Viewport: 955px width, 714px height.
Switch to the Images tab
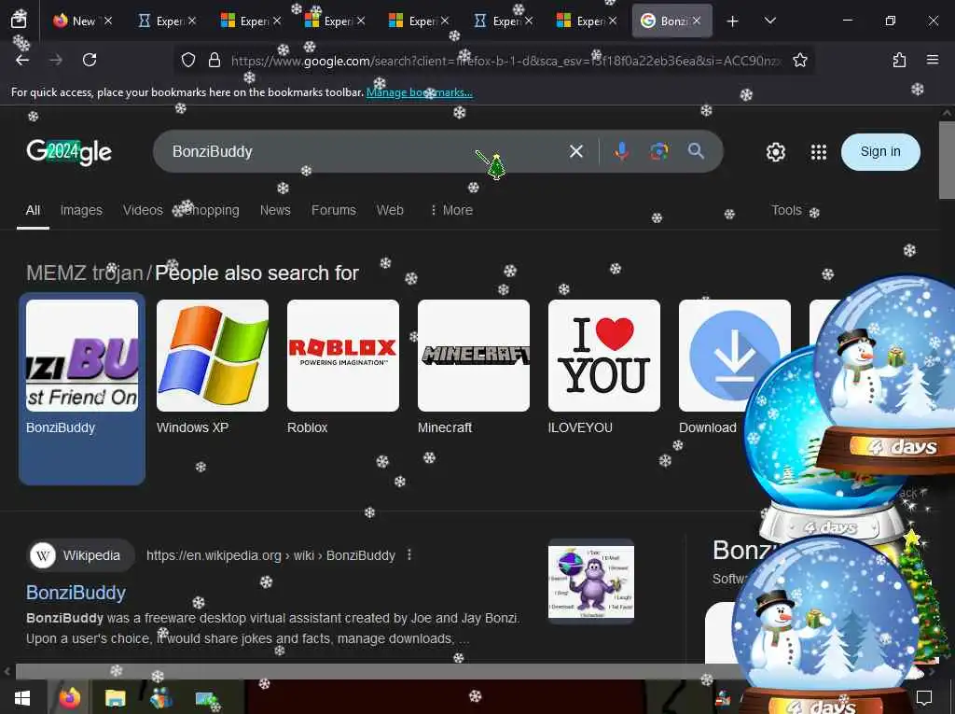point(81,210)
